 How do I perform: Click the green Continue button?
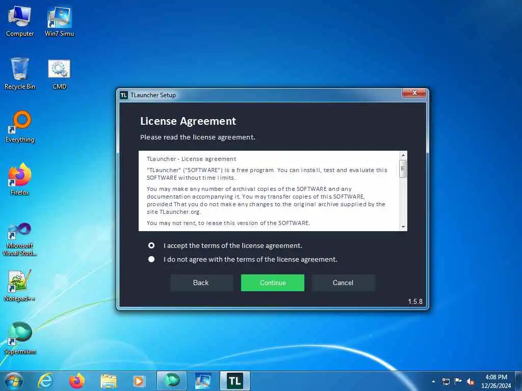[x=273, y=283]
